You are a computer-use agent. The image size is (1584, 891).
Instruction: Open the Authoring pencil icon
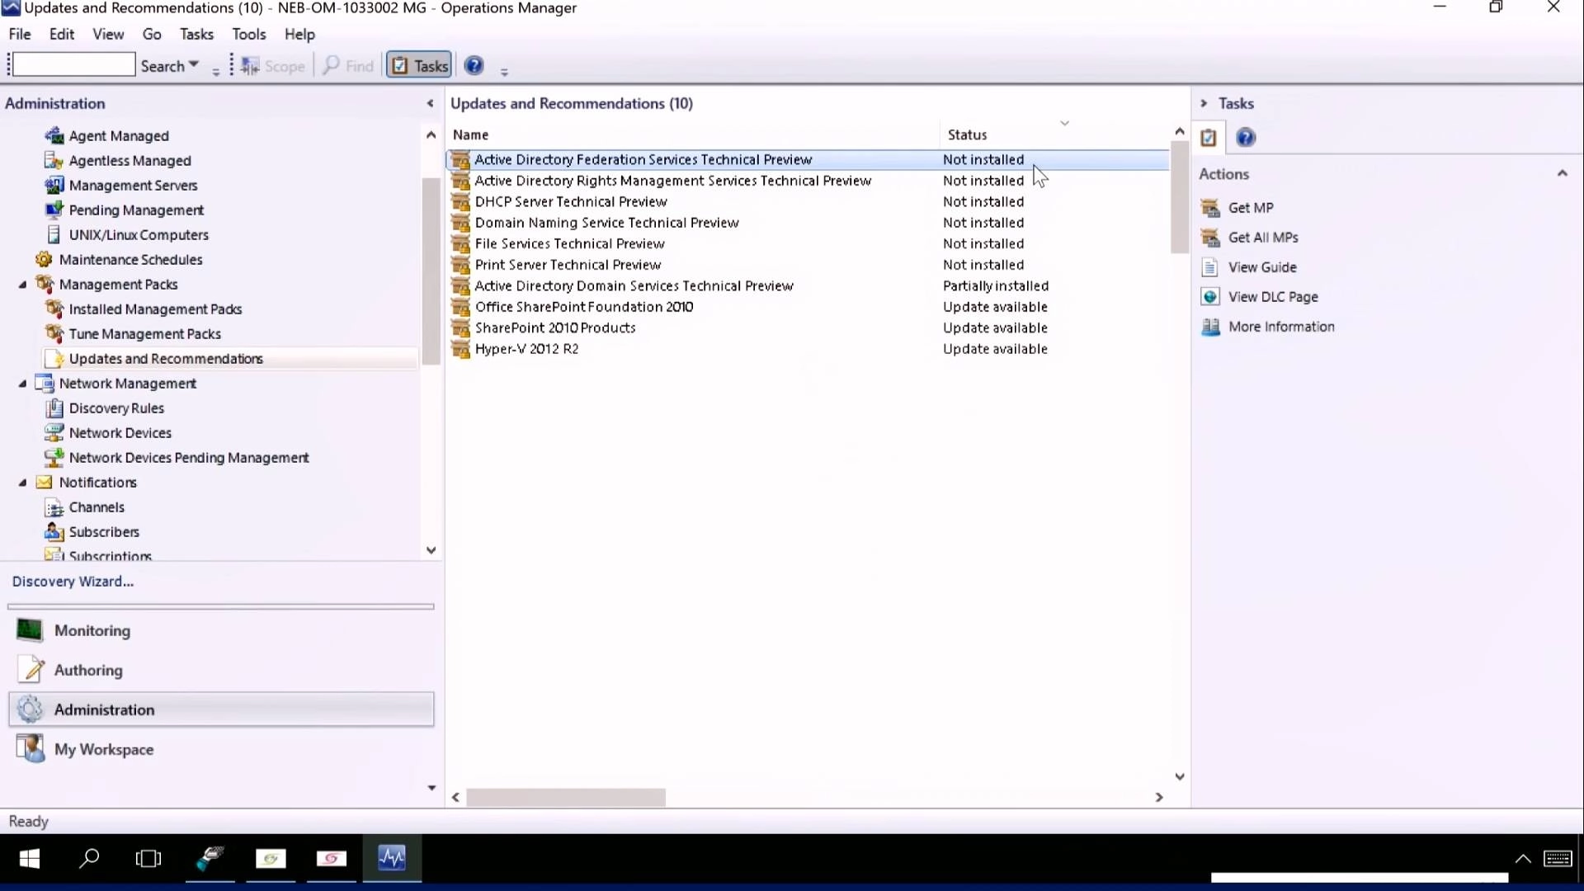coord(31,670)
